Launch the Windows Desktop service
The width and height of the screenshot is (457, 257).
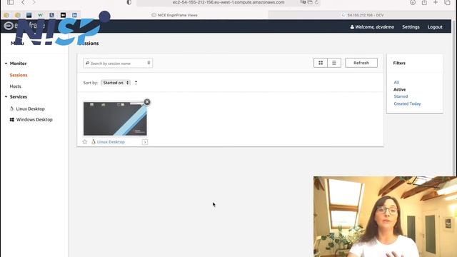pos(34,119)
